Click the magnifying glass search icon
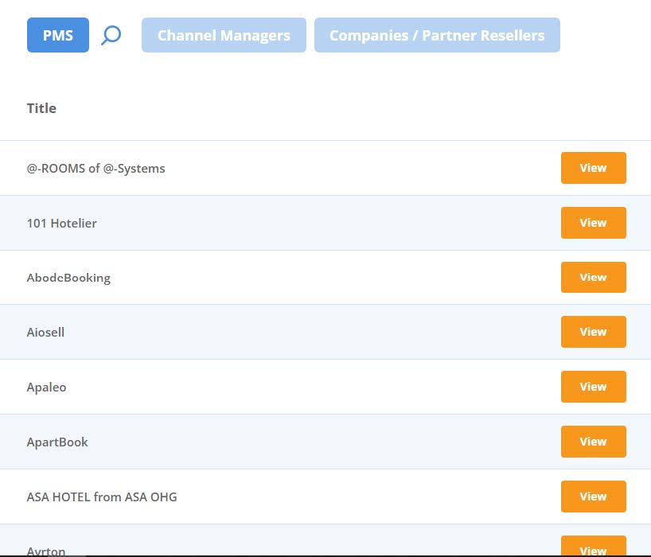The height and width of the screenshot is (557, 651). [x=111, y=35]
